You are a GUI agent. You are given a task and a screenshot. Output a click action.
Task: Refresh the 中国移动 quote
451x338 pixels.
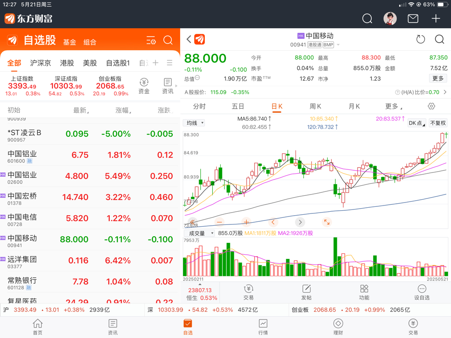point(421,39)
